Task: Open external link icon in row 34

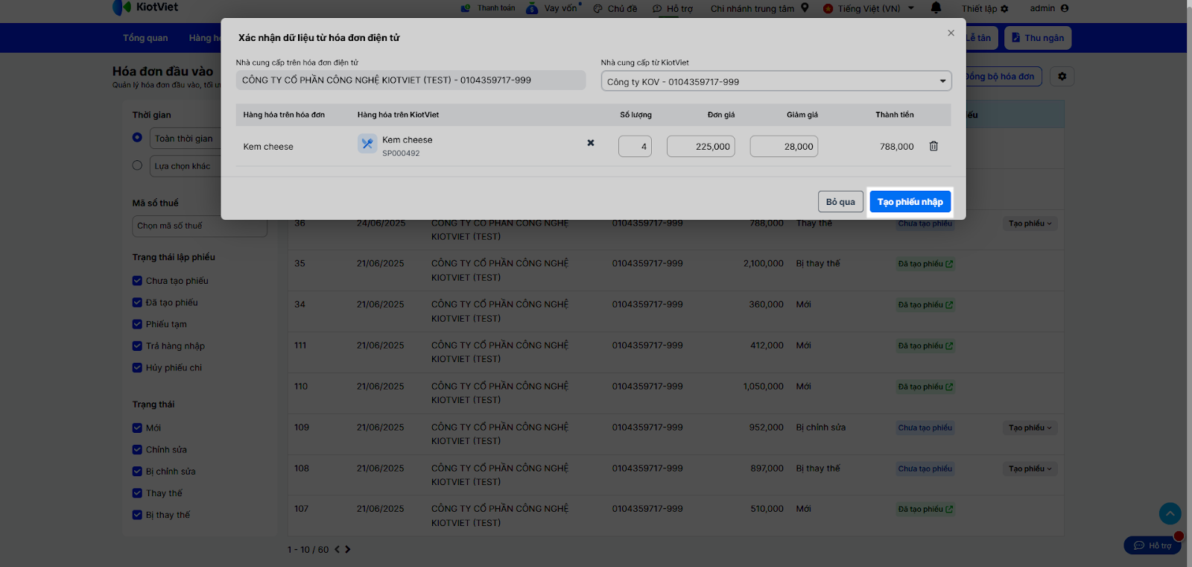Action: tap(949, 305)
